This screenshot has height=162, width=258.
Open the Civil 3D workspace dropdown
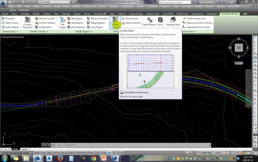[x=55, y=2]
